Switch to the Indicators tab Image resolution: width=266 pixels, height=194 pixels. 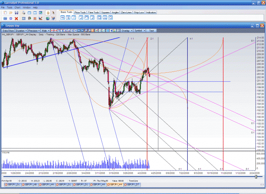pyautogui.click(x=151, y=12)
